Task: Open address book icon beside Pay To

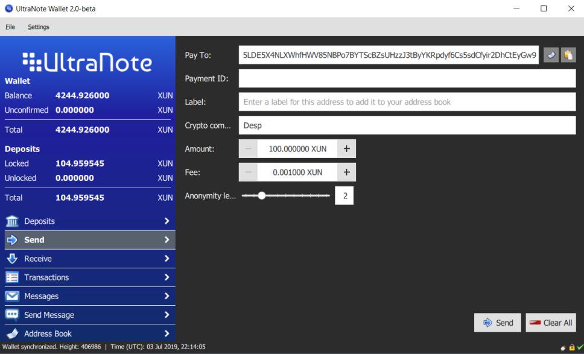Action: (x=551, y=55)
